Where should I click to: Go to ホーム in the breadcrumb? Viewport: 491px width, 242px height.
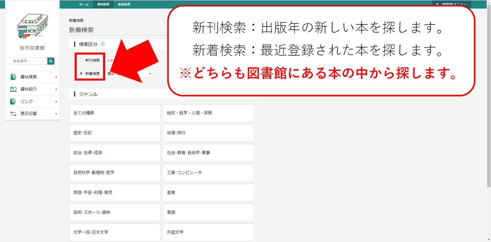click(x=84, y=4)
